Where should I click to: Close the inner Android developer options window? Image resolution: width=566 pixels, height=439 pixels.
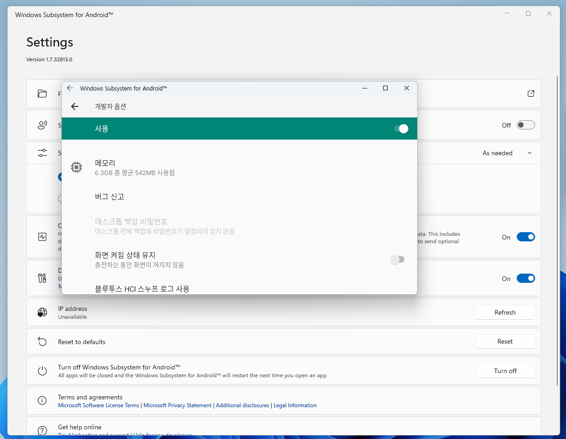[x=407, y=88]
